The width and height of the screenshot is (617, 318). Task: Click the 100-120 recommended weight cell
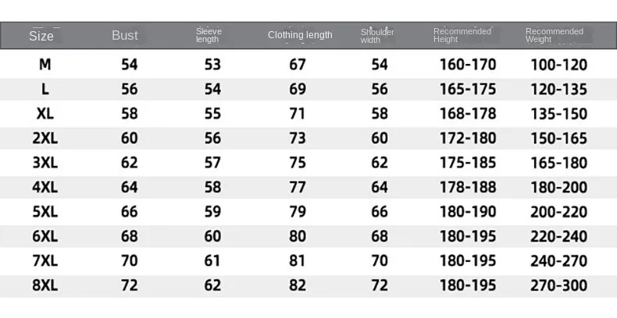(558, 65)
